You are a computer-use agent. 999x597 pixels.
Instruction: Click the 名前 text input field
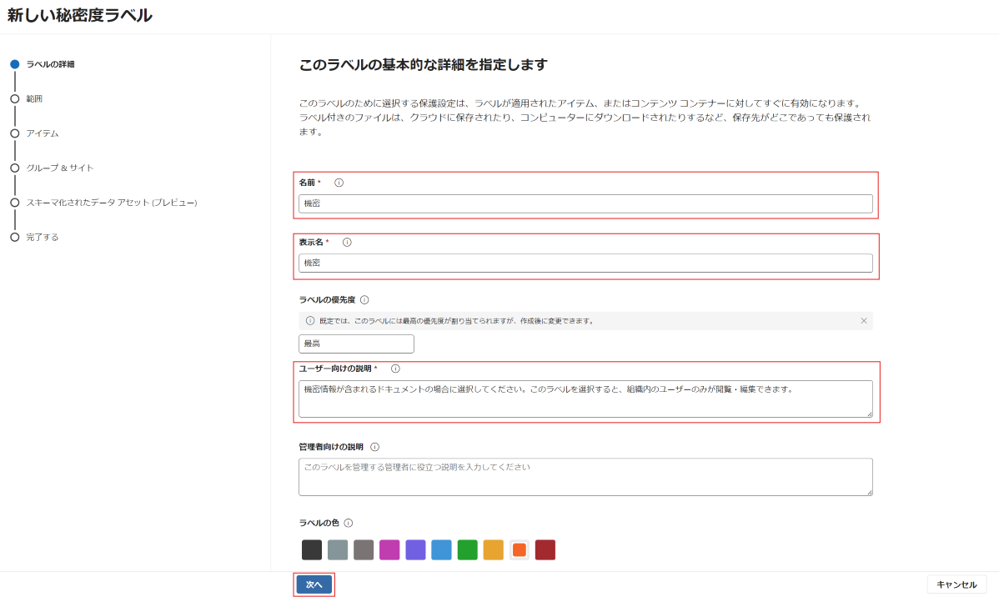585,203
